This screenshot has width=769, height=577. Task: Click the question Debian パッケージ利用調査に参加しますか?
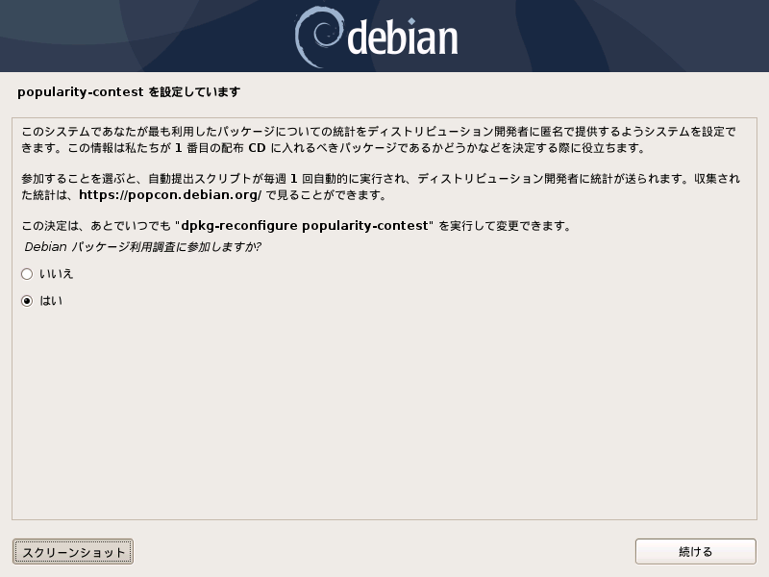tap(142, 247)
